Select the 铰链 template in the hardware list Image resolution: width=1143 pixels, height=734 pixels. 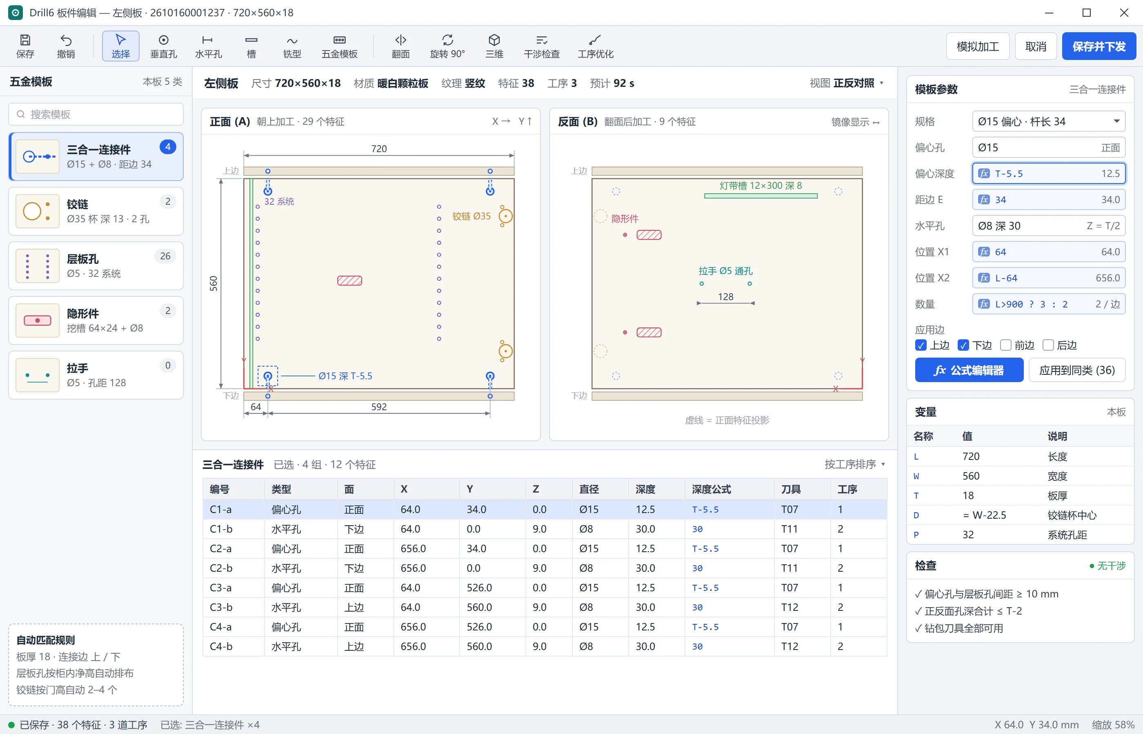point(96,211)
